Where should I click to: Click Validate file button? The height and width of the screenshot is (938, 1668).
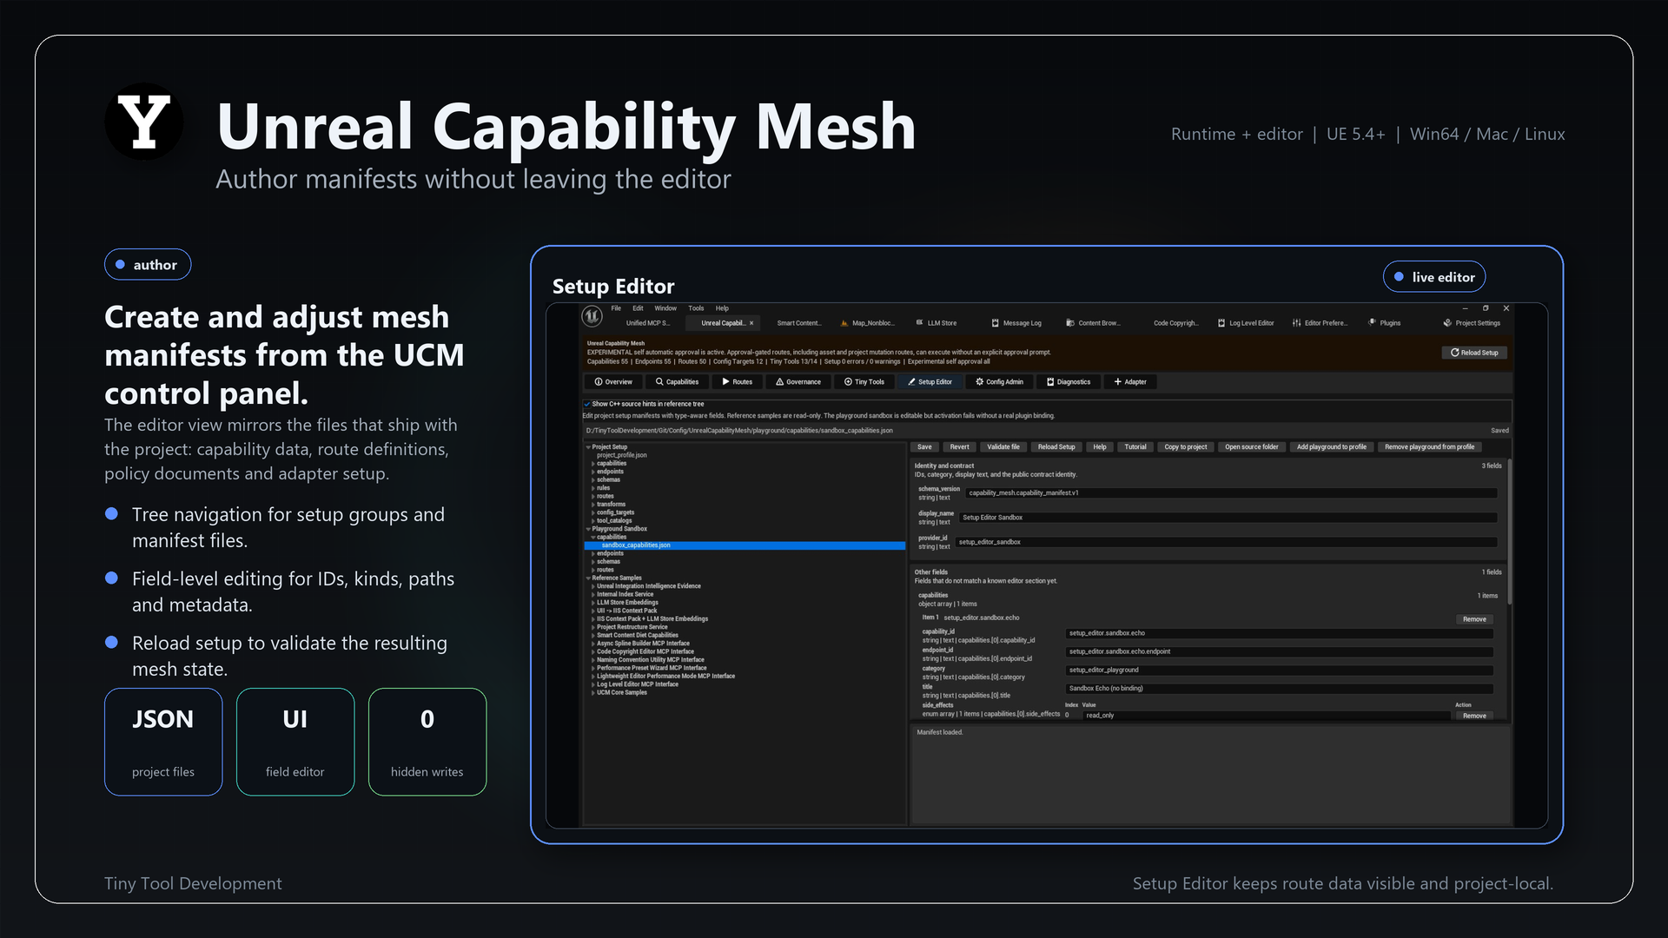pos(1003,447)
